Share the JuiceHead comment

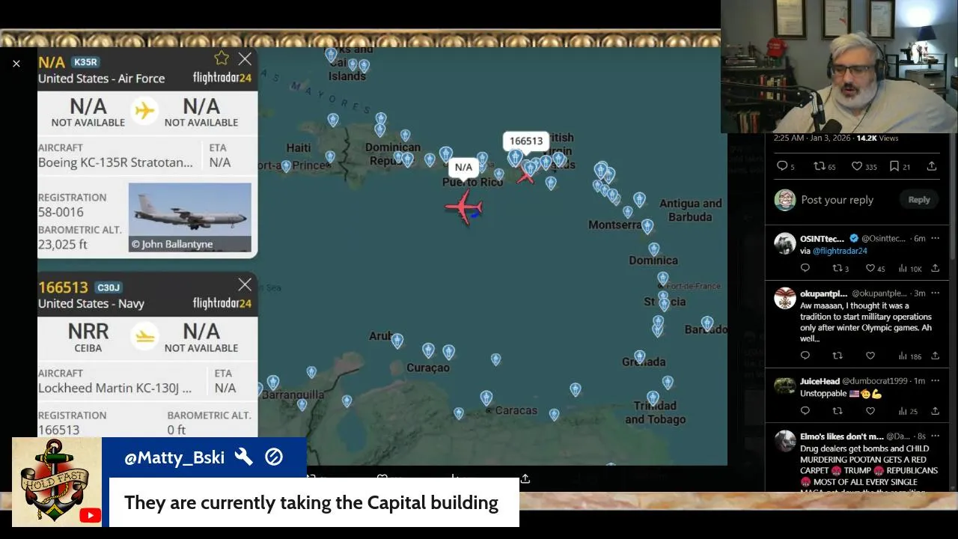(935, 410)
